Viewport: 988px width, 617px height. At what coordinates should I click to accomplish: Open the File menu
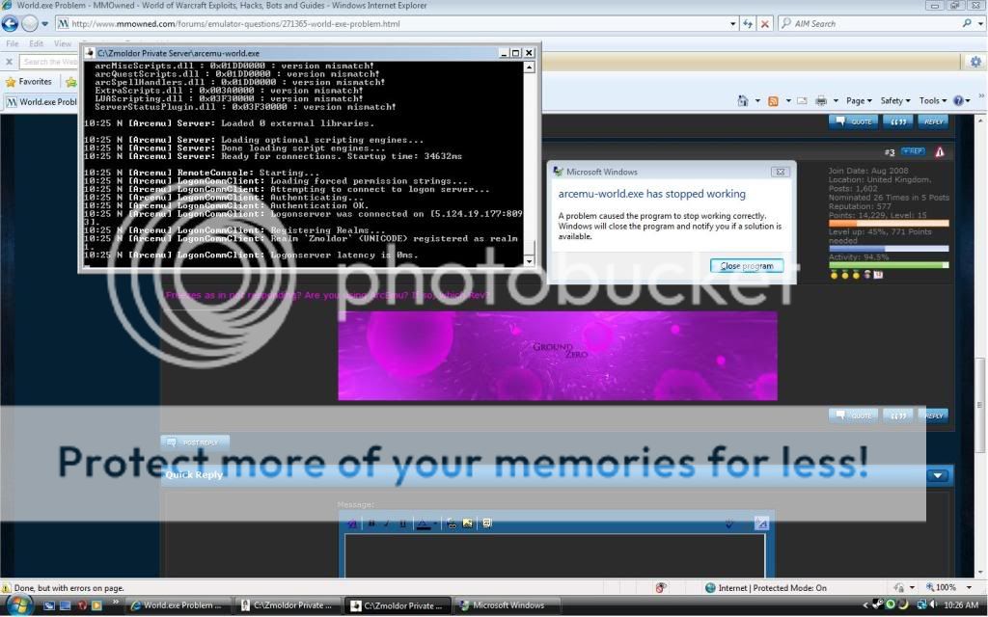[x=12, y=43]
